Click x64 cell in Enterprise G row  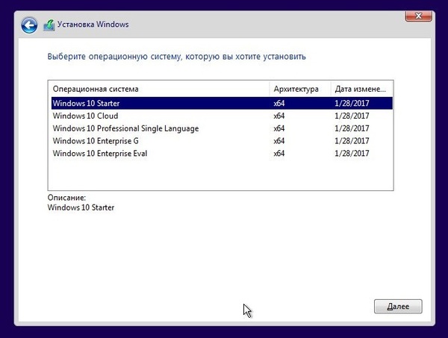tap(279, 141)
